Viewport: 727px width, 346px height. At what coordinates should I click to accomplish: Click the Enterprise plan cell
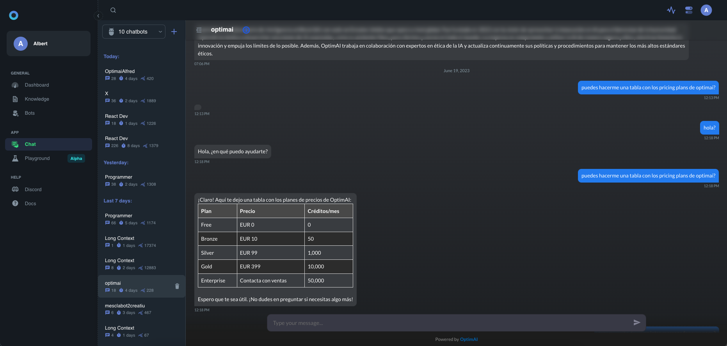[217, 280]
